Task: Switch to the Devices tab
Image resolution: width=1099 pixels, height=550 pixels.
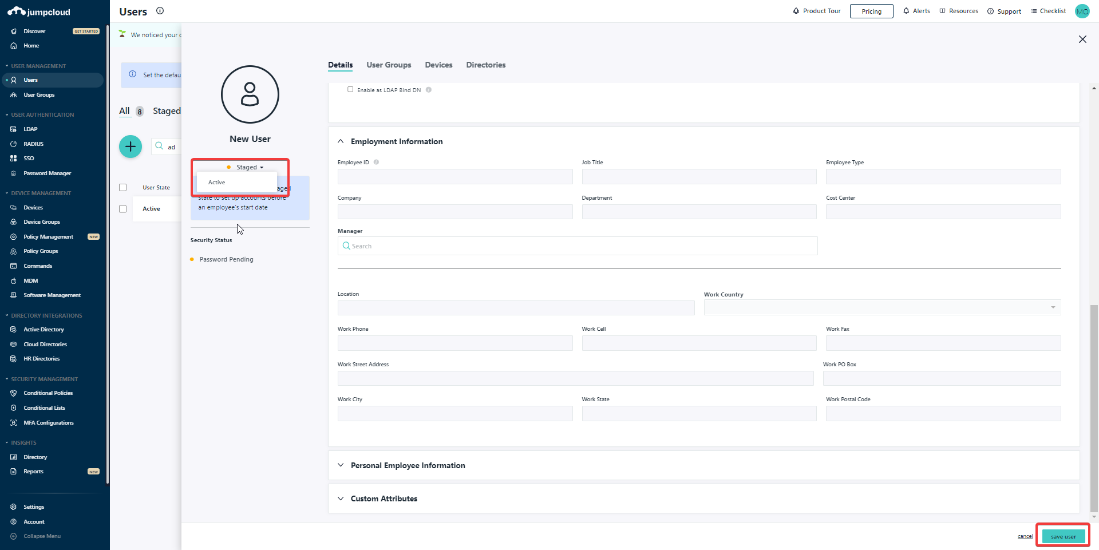Action: point(438,65)
